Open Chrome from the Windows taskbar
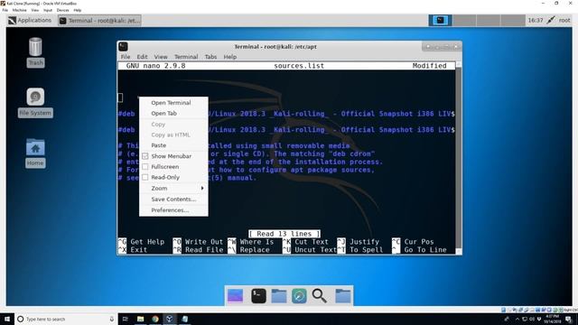This screenshot has width=578, height=325. click(x=154, y=319)
